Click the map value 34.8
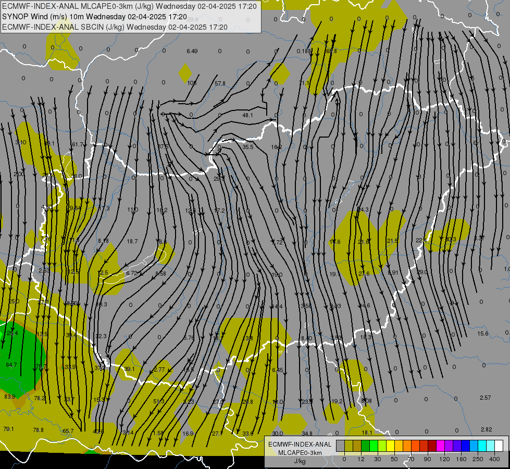Screen dimensions: 510x469 tap(307, 434)
